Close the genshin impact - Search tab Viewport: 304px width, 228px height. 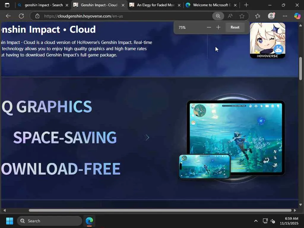[67, 5]
